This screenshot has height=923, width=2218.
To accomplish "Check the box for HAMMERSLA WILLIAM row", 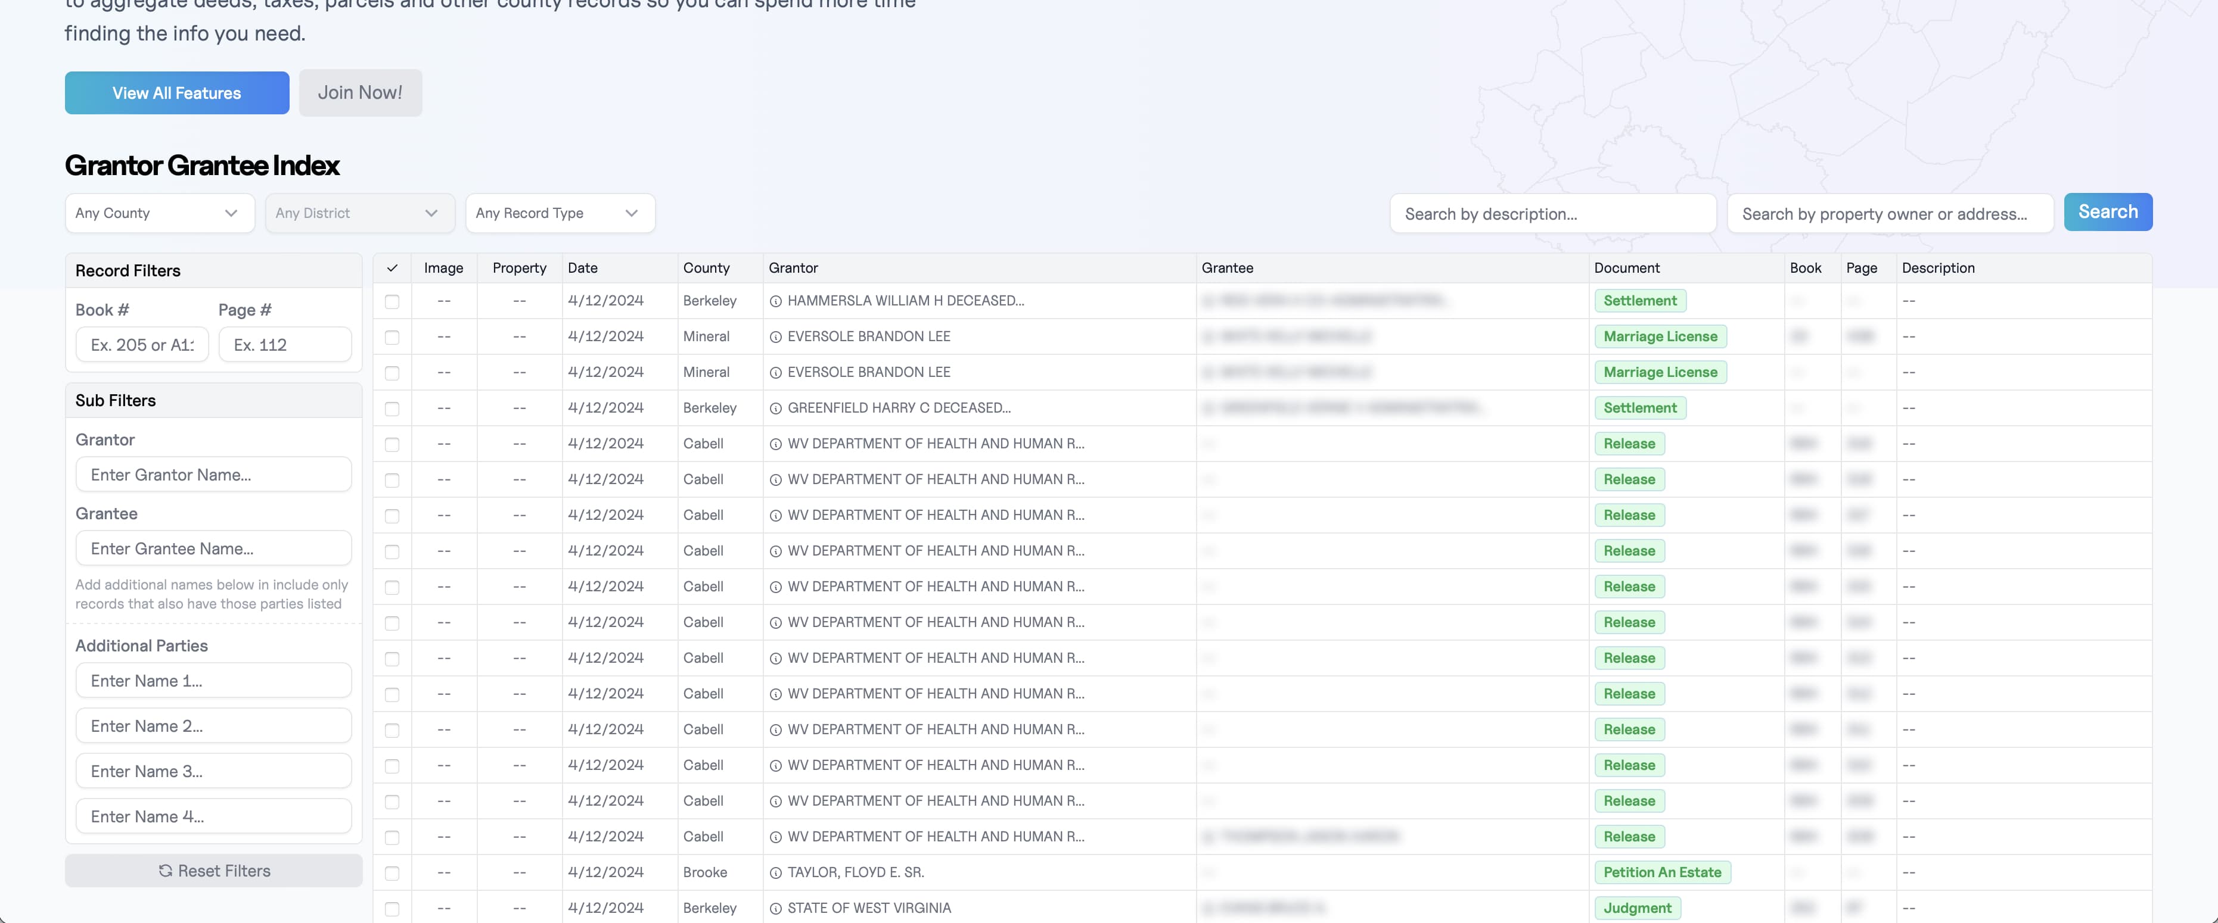I will [x=392, y=302].
